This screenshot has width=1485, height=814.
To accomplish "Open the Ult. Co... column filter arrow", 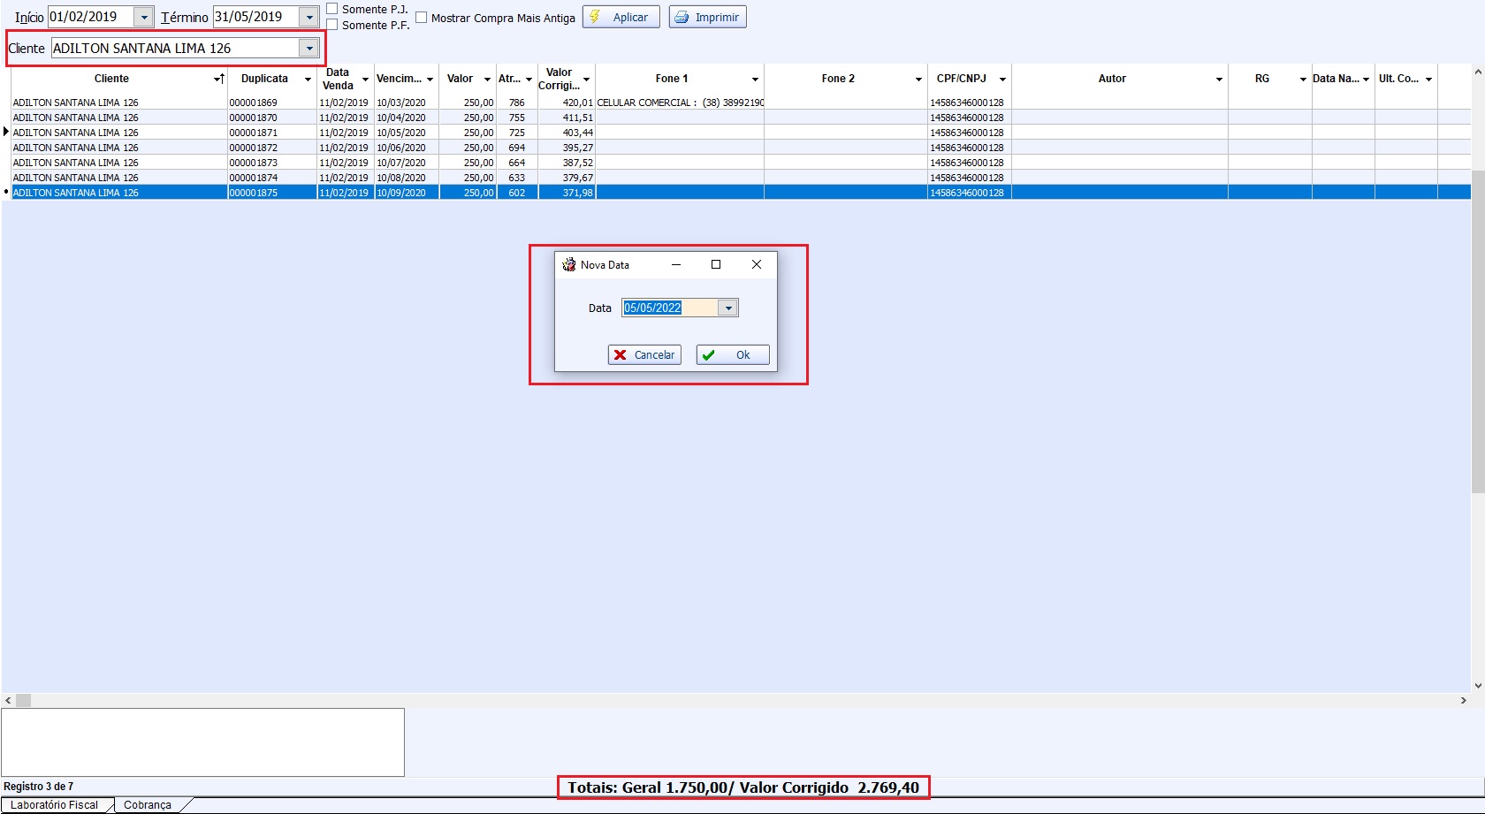I will 1428,80.
